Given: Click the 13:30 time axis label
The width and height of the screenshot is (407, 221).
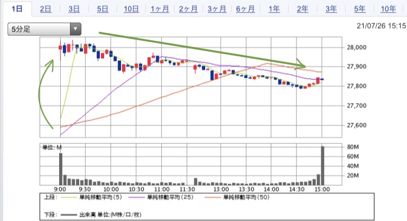Looking at the screenshot, I should pyautogui.click(x=246, y=189).
